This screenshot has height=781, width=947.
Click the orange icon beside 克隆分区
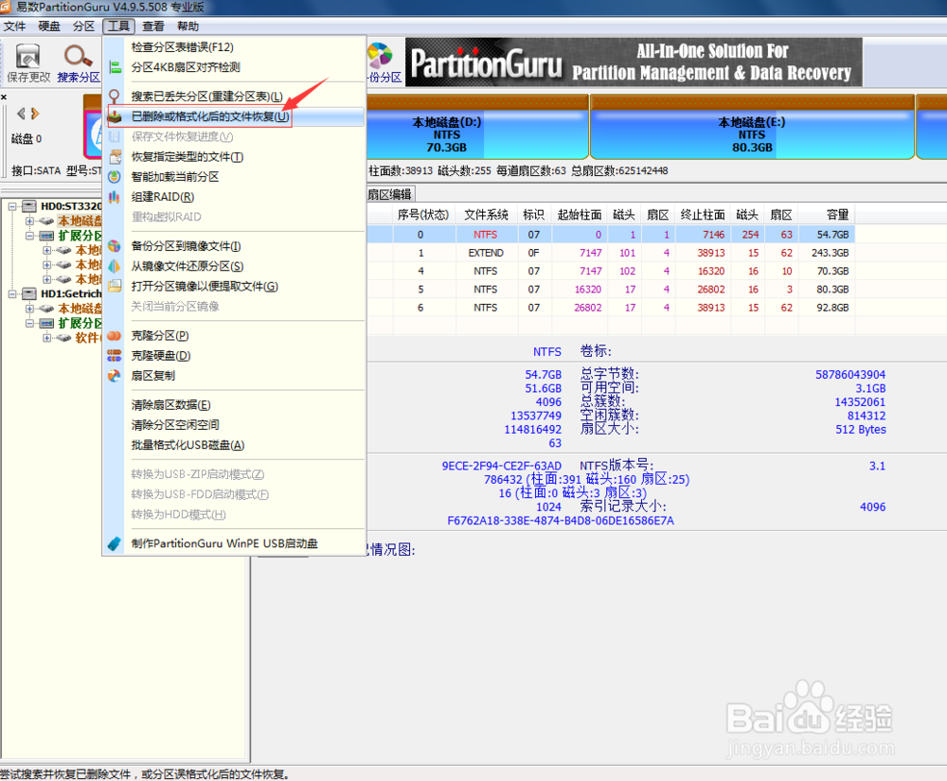tap(115, 335)
